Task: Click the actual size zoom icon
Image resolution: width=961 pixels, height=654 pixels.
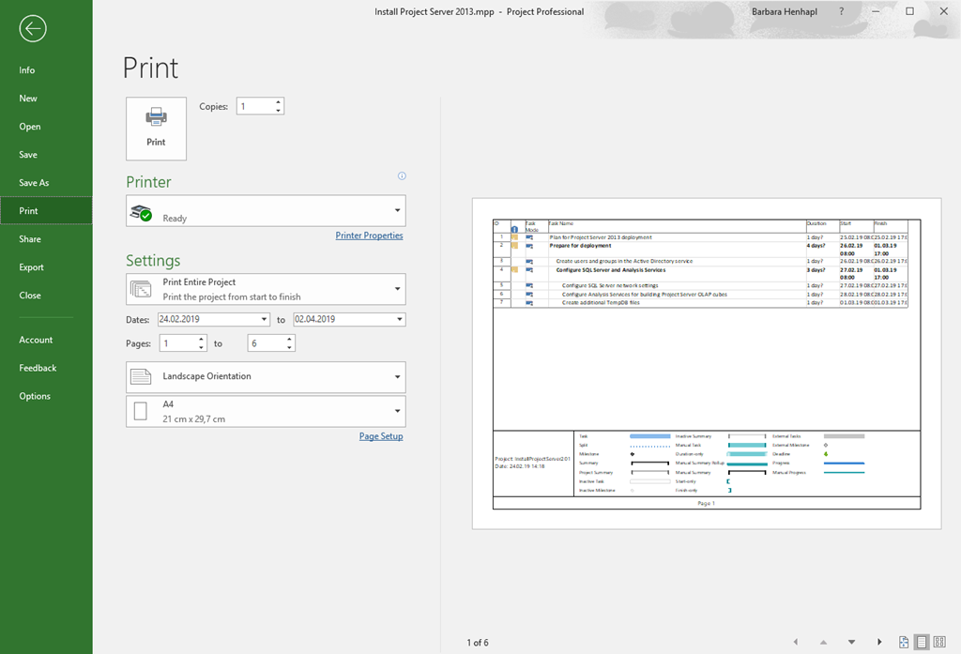Action: [904, 643]
